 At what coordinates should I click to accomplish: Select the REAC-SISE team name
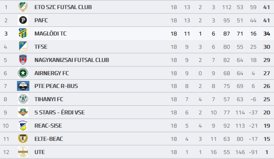coord(48,126)
